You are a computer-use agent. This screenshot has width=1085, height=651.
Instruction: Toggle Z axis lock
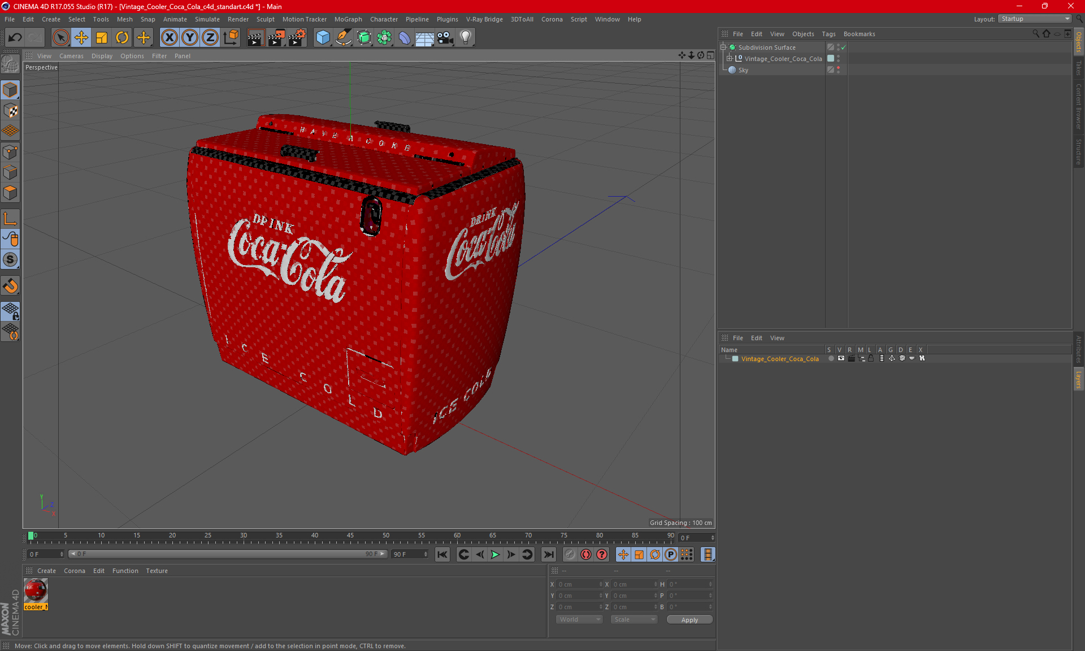(x=210, y=38)
